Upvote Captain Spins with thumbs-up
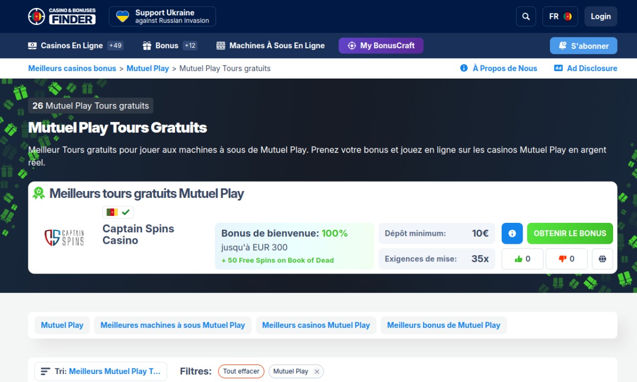Image resolution: width=637 pixels, height=382 pixels. (522, 259)
